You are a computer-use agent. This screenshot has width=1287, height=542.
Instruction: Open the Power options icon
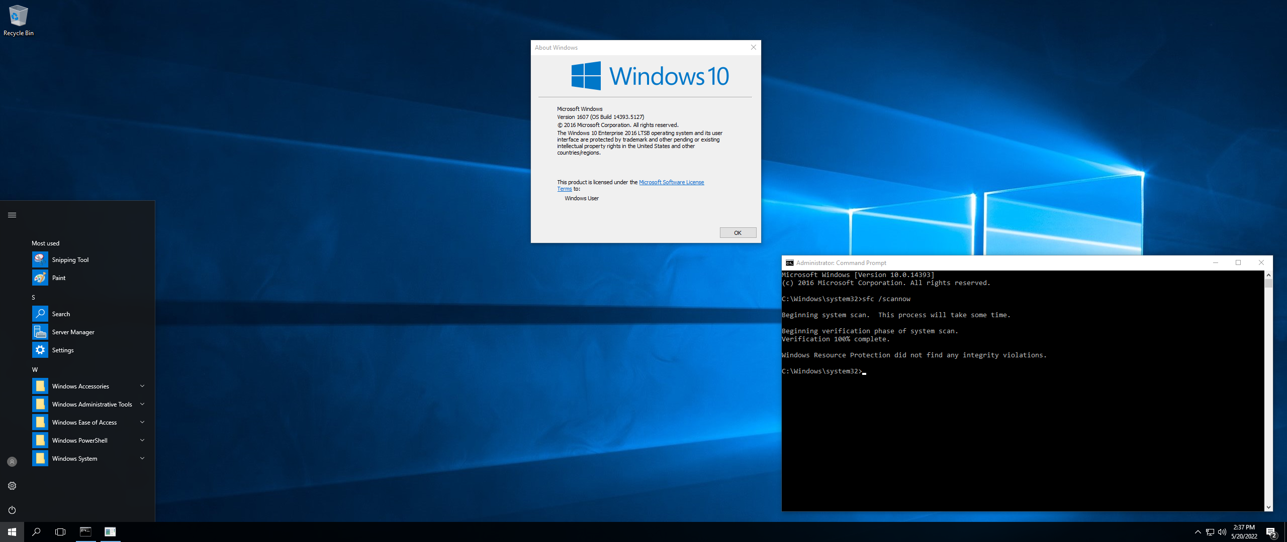pos(12,510)
